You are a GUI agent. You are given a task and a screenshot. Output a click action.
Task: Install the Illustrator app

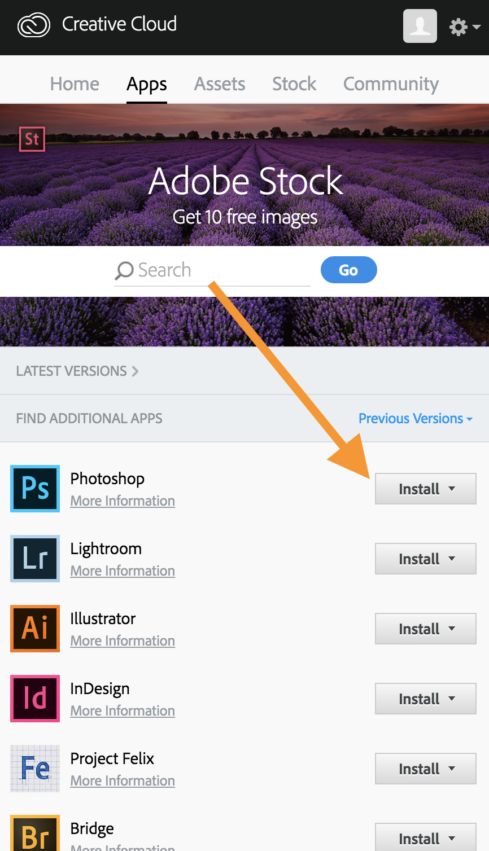[x=418, y=629]
